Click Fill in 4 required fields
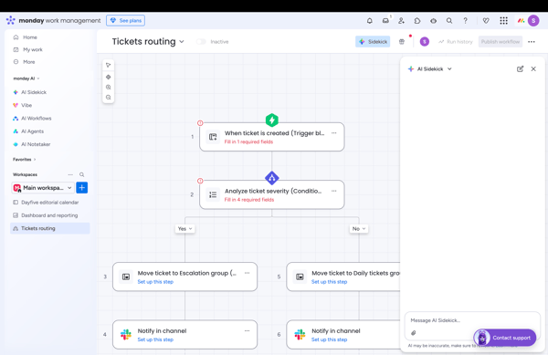 coord(248,200)
